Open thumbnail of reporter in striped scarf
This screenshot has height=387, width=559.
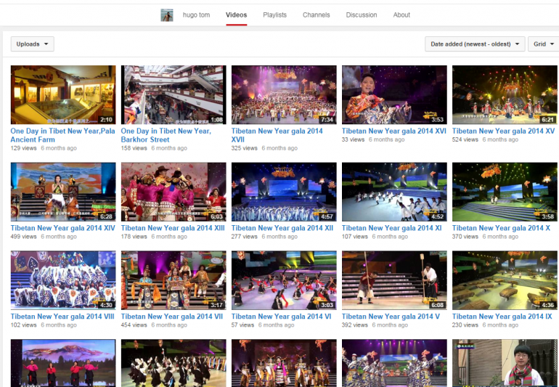coord(505,363)
